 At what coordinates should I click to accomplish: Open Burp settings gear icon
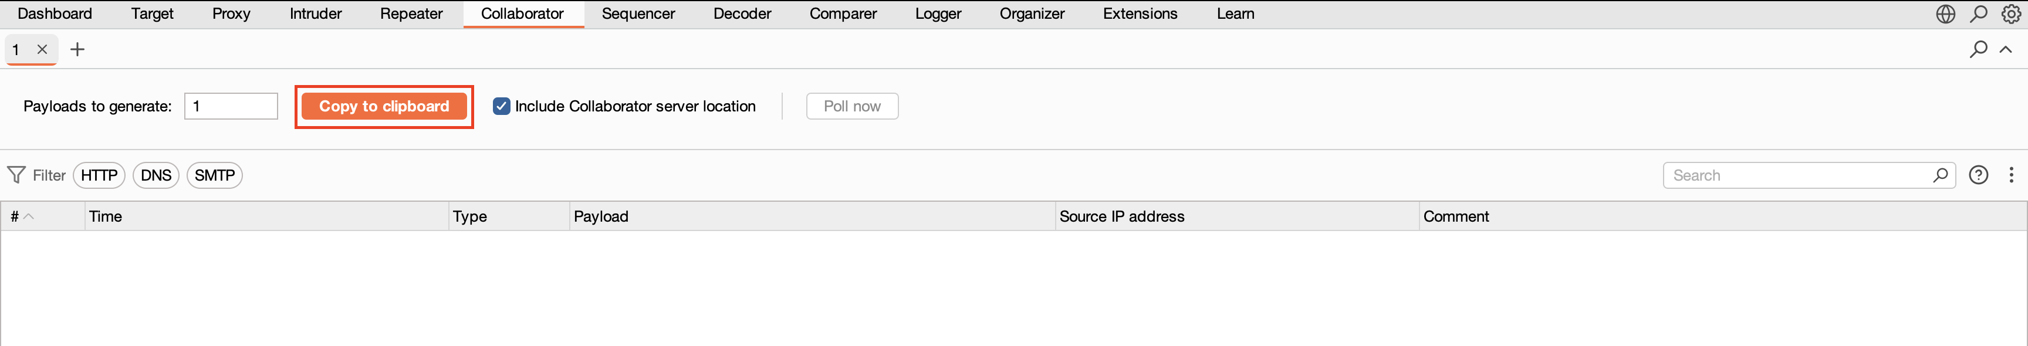[2010, 14]
